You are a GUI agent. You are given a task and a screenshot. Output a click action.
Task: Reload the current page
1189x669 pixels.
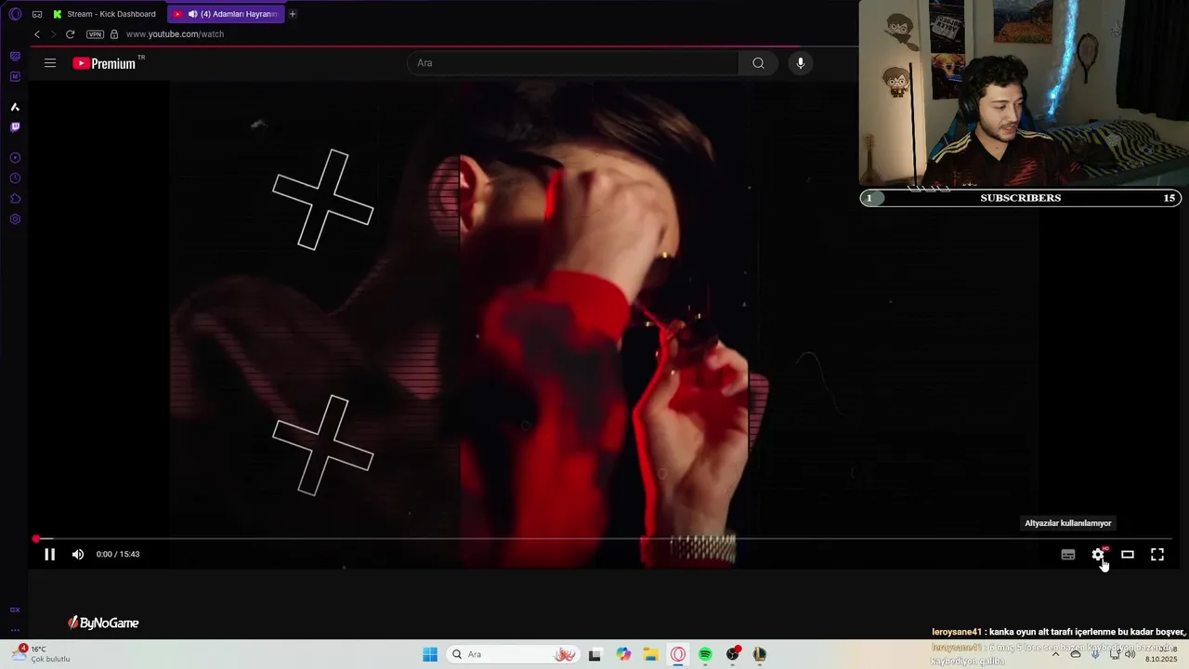click(70, 34)
